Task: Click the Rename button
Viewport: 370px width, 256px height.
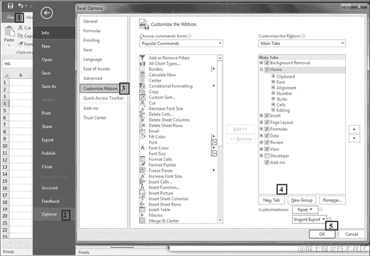Action: 332,200
